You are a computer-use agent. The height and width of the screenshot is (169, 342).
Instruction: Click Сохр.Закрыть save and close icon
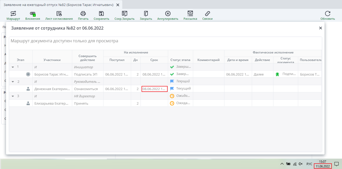tap(124, 15)
